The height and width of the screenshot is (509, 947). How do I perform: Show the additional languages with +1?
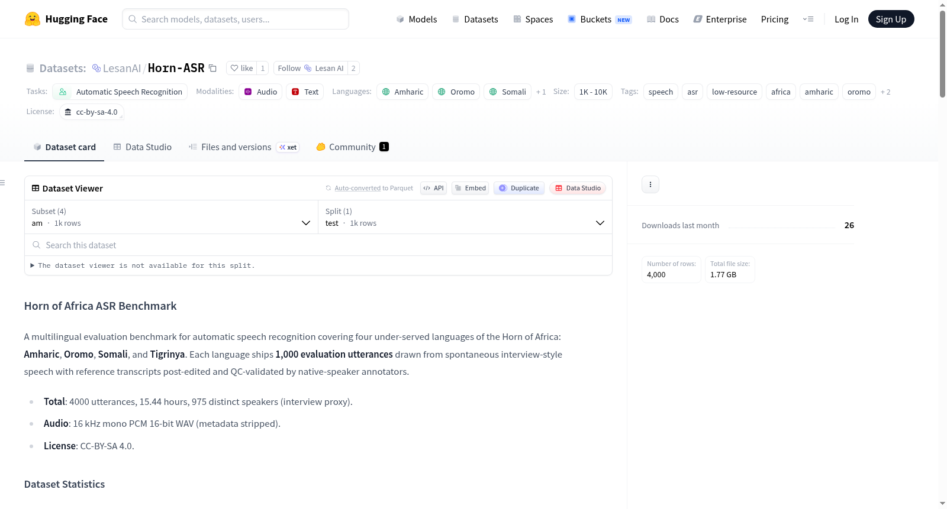coord(541,92)
